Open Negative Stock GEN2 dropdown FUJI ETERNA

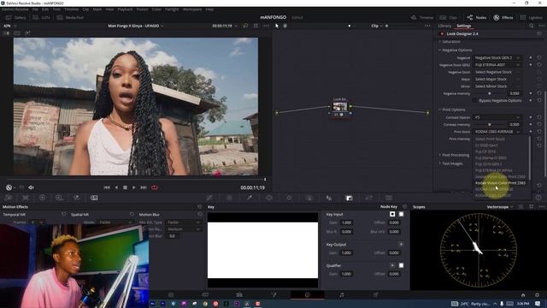click(x=497, y=65)
